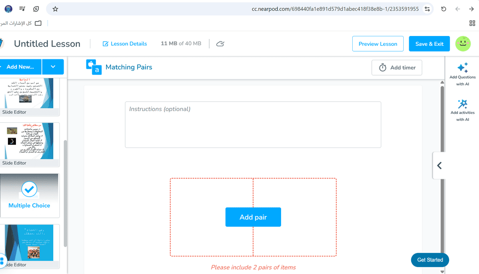The image size is (479, 274).
Task: Click Save & Exit
Action: point(429,43)
